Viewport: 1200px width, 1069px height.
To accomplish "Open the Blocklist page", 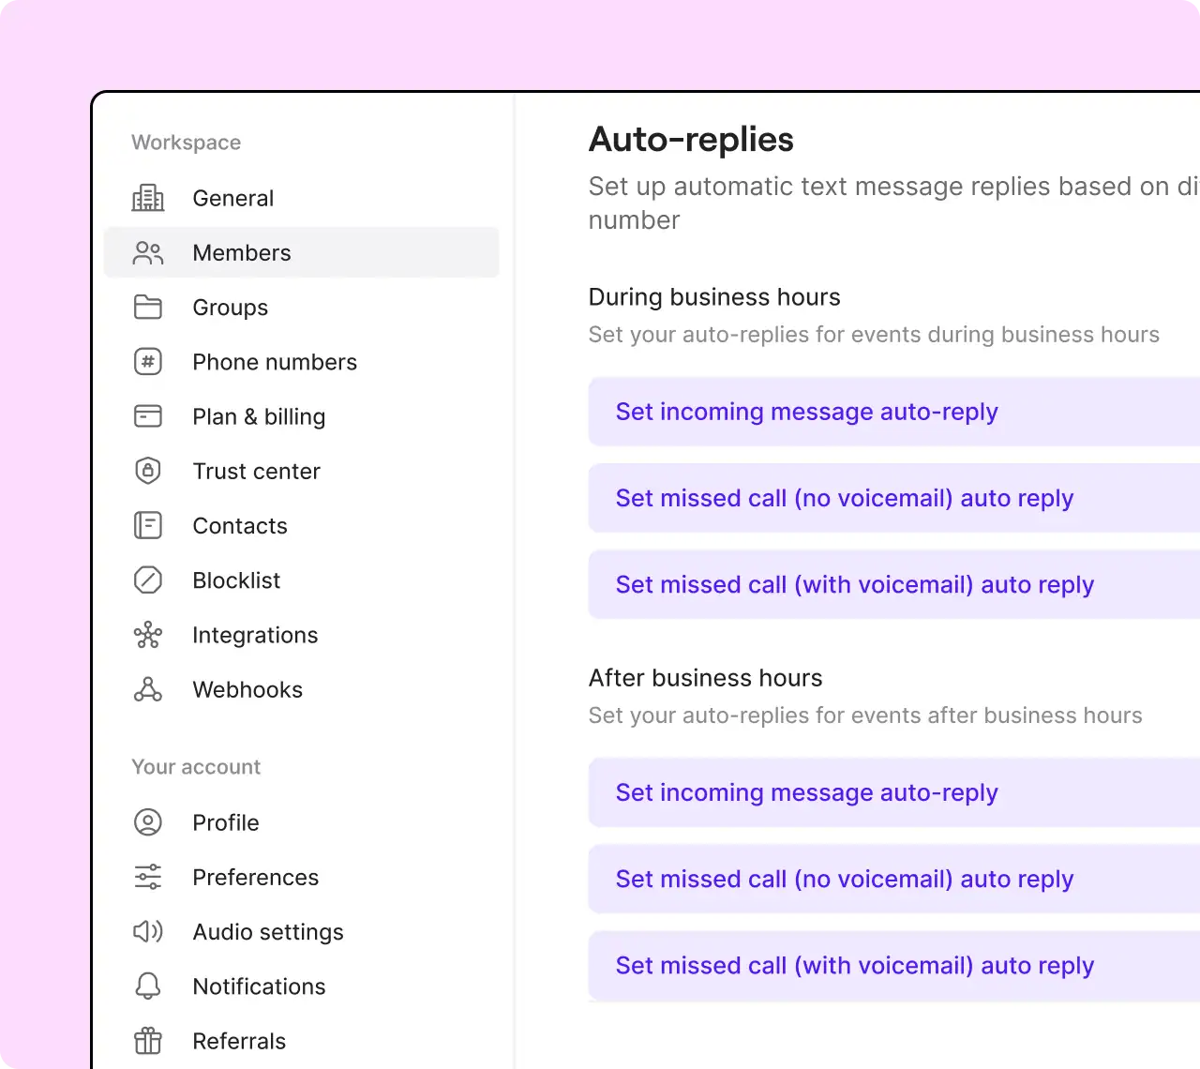I will pos(301,580).
